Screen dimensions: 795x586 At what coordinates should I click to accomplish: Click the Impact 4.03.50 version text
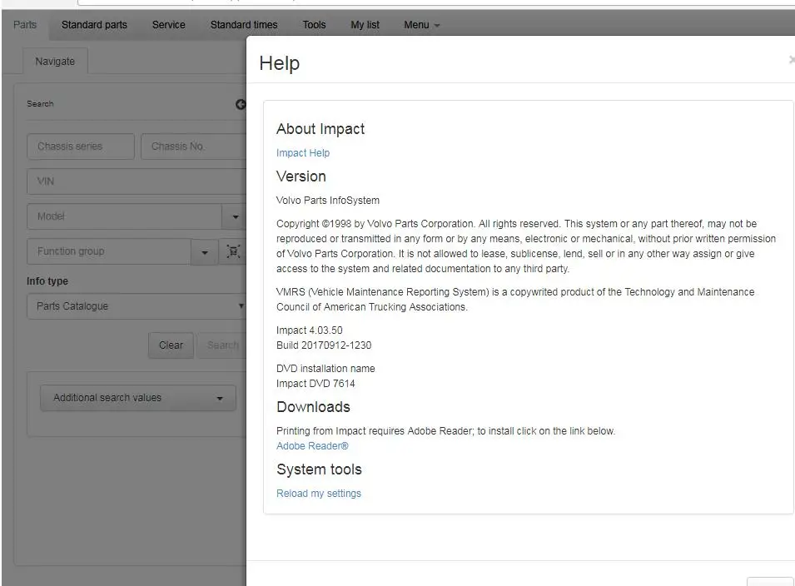click(310, 330)
